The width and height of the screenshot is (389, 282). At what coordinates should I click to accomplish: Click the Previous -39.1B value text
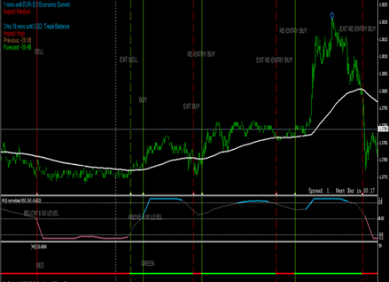tap(18, 40)
